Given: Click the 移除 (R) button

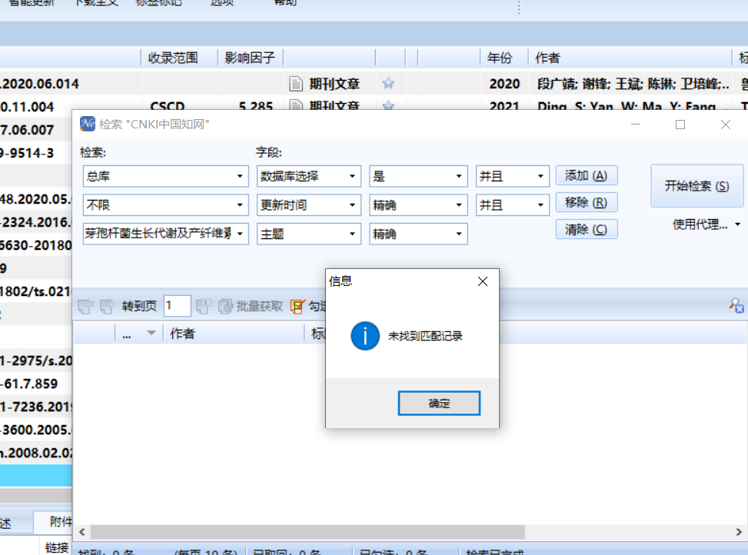Looking at the screenshot, I should pos(587,203).
